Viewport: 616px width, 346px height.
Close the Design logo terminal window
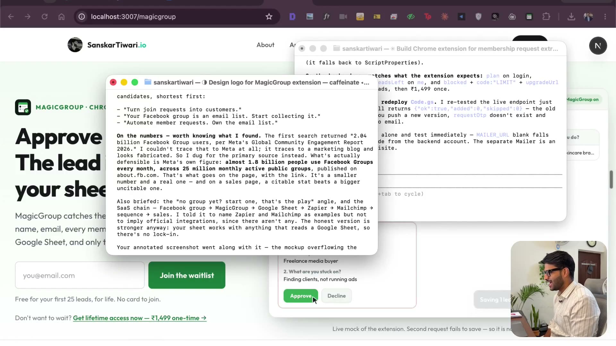point(113,82)
